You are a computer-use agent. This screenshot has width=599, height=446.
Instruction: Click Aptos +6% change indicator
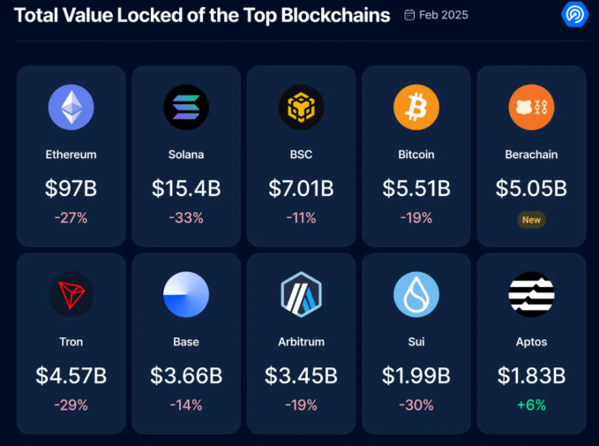click(532, 405)
